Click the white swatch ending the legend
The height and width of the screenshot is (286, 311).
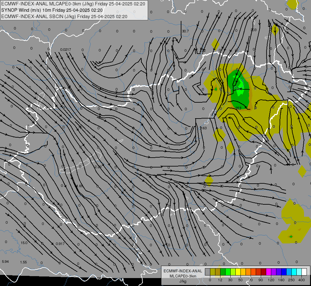304,272
